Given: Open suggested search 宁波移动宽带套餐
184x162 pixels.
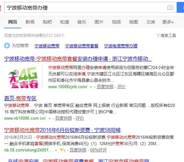Looking at the screenshot, I should pyautogui.click(x=82, y=46).
